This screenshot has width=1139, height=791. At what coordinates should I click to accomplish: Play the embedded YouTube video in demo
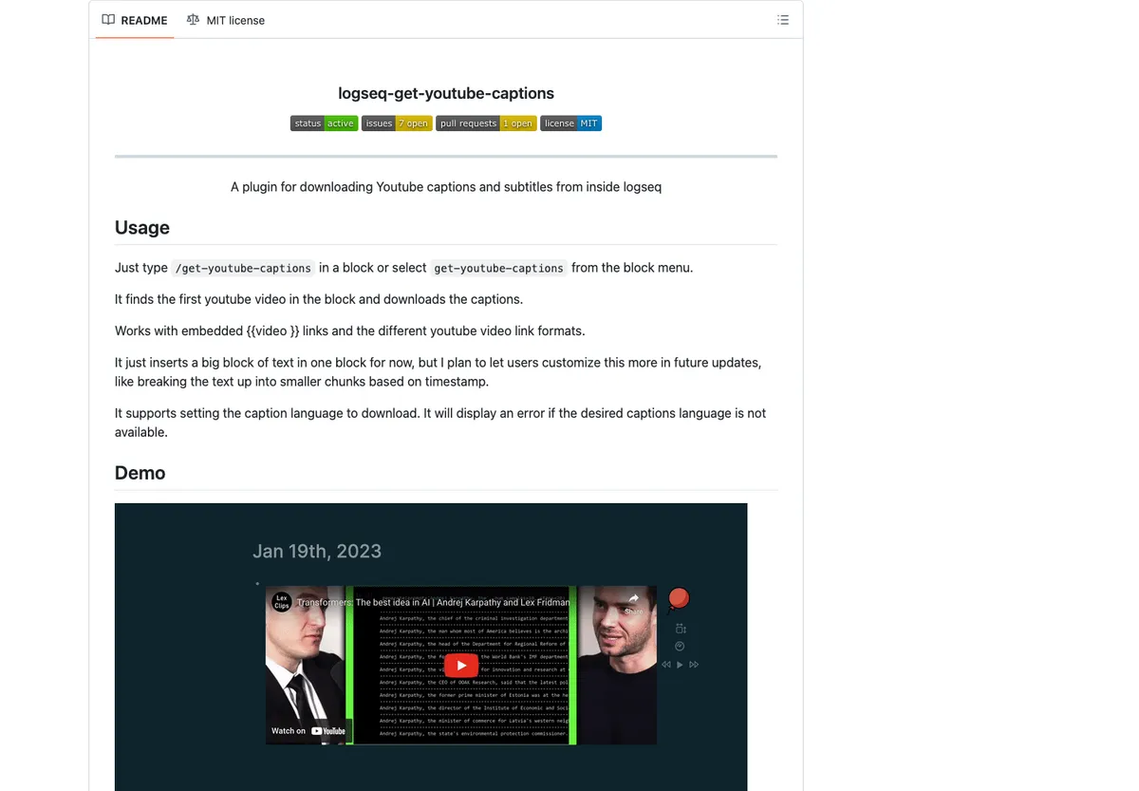click(x=461, y=666)
